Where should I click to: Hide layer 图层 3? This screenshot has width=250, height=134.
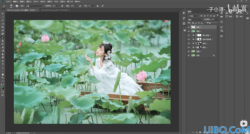coord(189,27)
